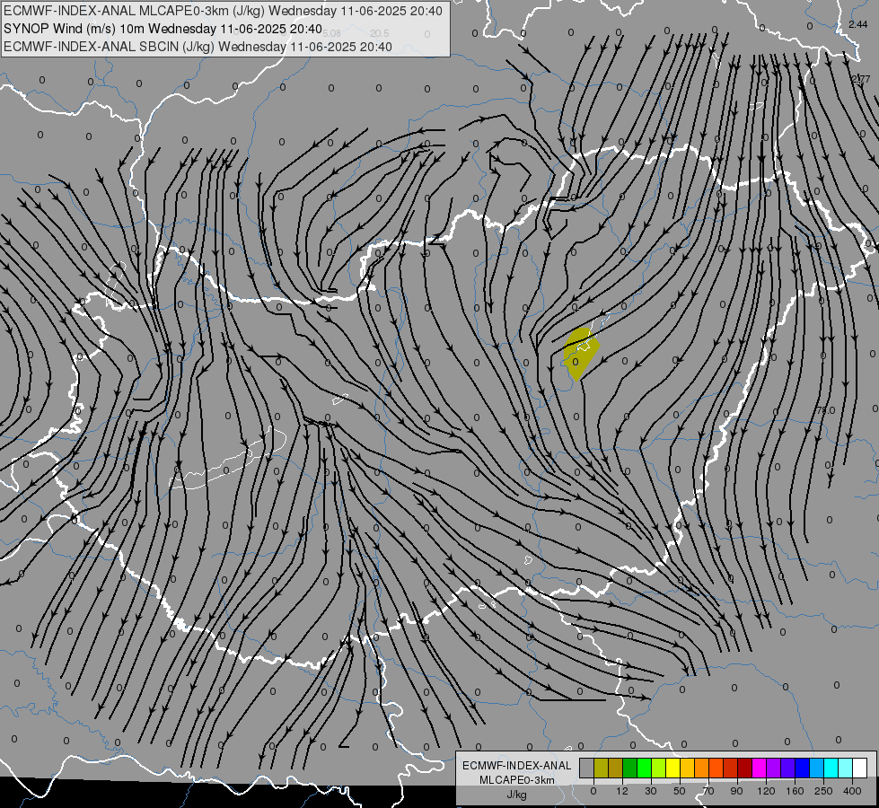Click the MLCAPE0-3km title line
This screenshot has height=808, width=879.
pos(223,11)
